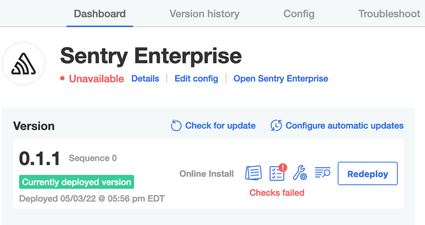Click the Details link
This screenshot has width=425, height=225.
click(145, 79)
